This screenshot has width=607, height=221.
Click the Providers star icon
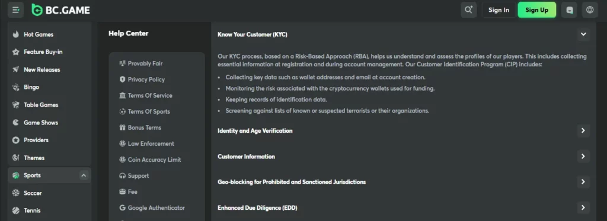[16, 140]
